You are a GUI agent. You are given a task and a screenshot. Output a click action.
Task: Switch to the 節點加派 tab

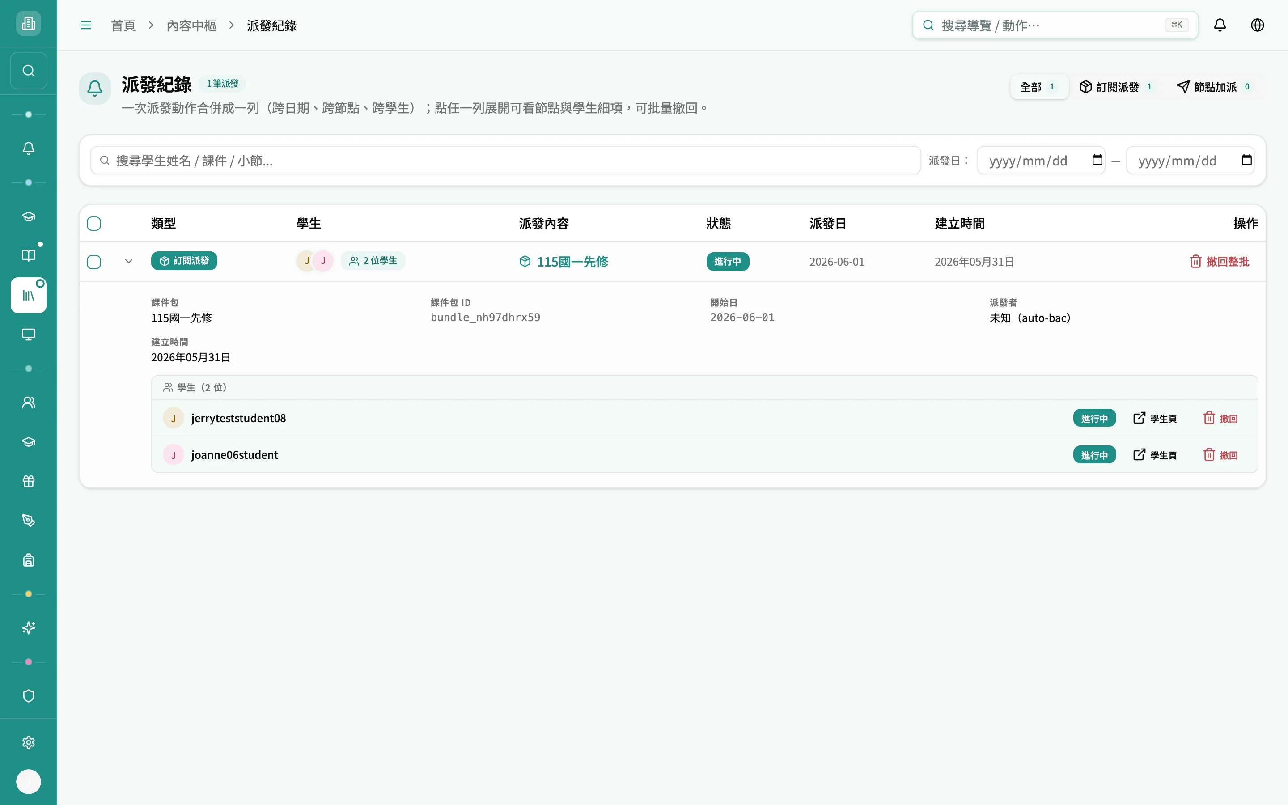click(x=1215, y=87)
